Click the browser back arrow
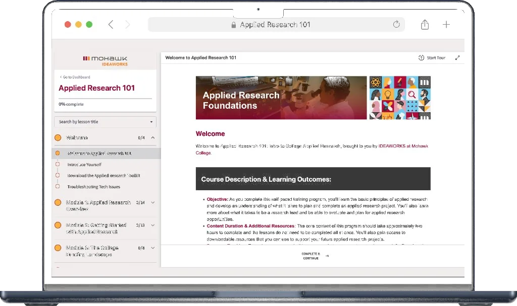 tap(111, 25)
